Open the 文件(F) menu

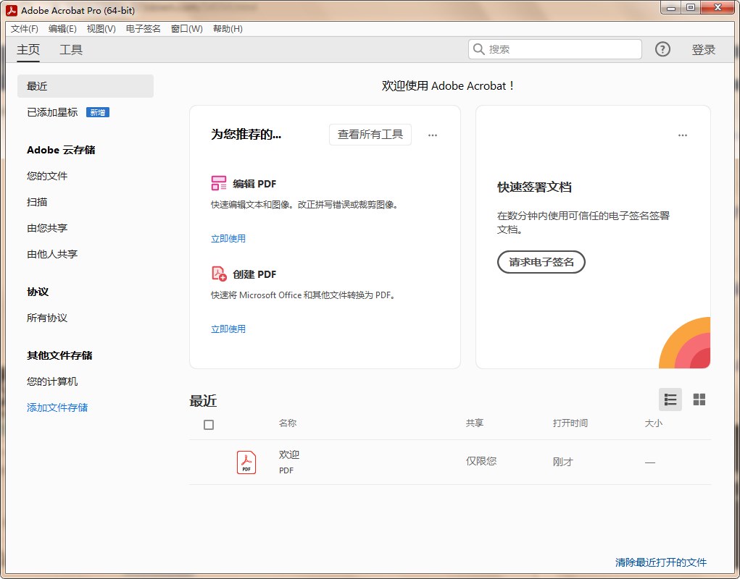point(25,29)
